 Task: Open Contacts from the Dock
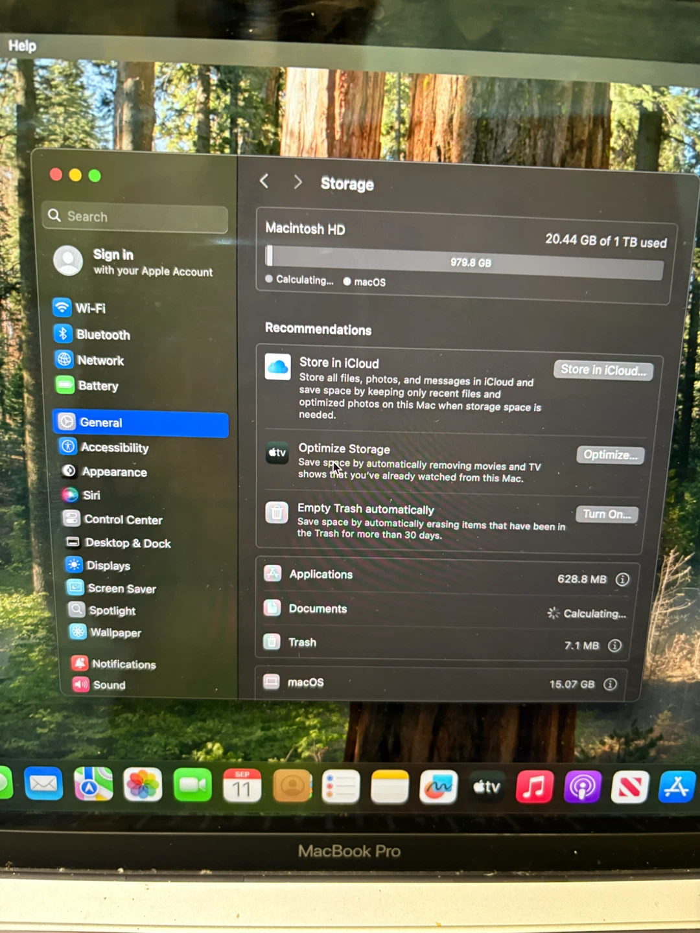pos(292,786)
